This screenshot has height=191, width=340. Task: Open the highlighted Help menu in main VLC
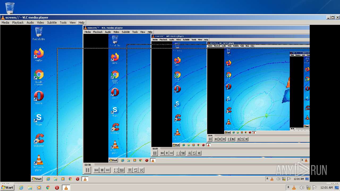[x=81, y=23]
